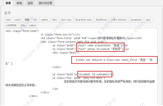Insert a radio buttons tag

[119, 20]
